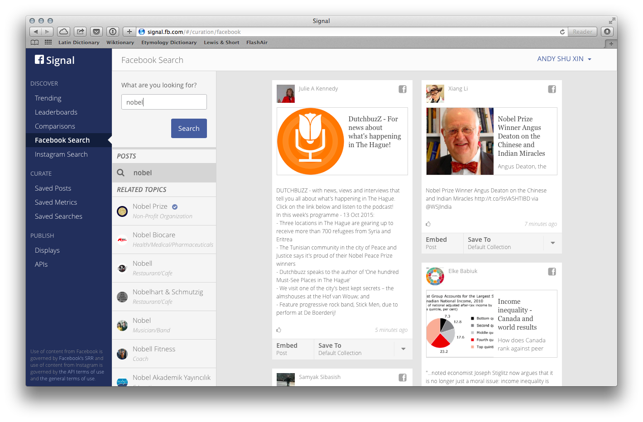Open the iCloud tabs button
Image resolution: width=643 pixels, height=422 pixels.
pos(64,32)
